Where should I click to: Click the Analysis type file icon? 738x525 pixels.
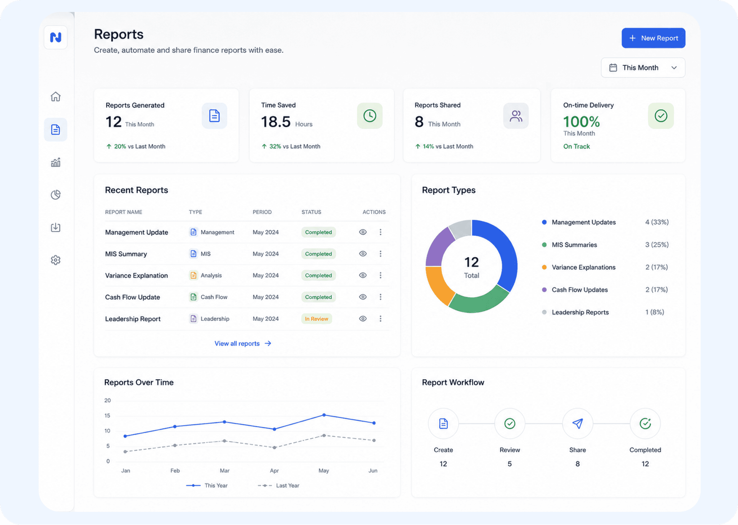(193, 275)
